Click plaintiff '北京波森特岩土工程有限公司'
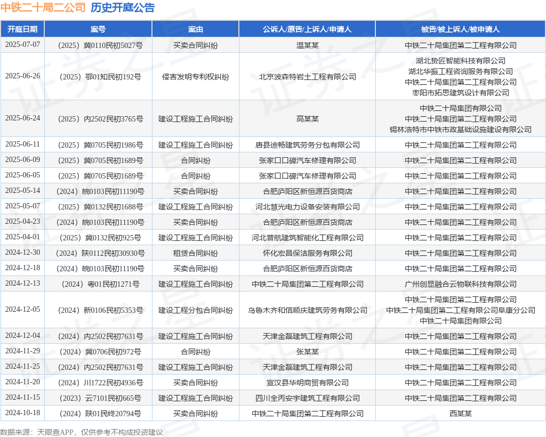The image size is (546, 437). point(307,77)
